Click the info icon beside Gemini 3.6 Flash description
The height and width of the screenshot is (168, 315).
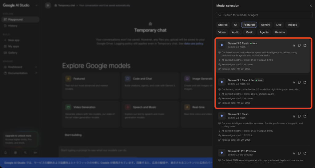pos(219,52)
